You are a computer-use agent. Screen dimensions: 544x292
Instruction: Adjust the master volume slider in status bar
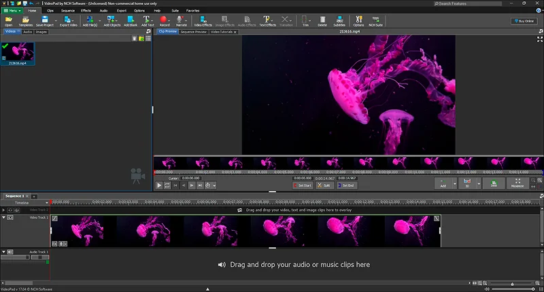[x=513, y=289]
